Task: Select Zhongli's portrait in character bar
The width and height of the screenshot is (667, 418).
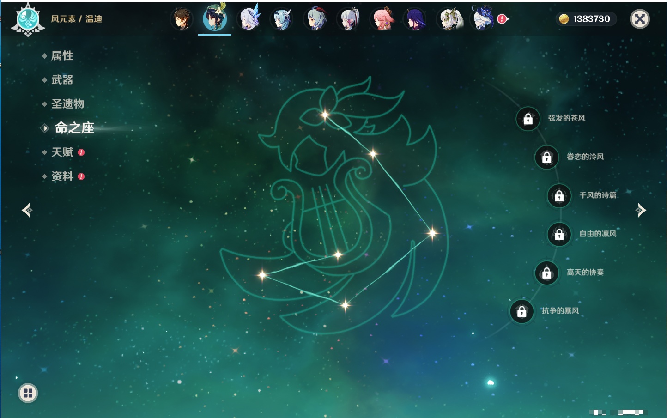Action: (x=182, y=19)
